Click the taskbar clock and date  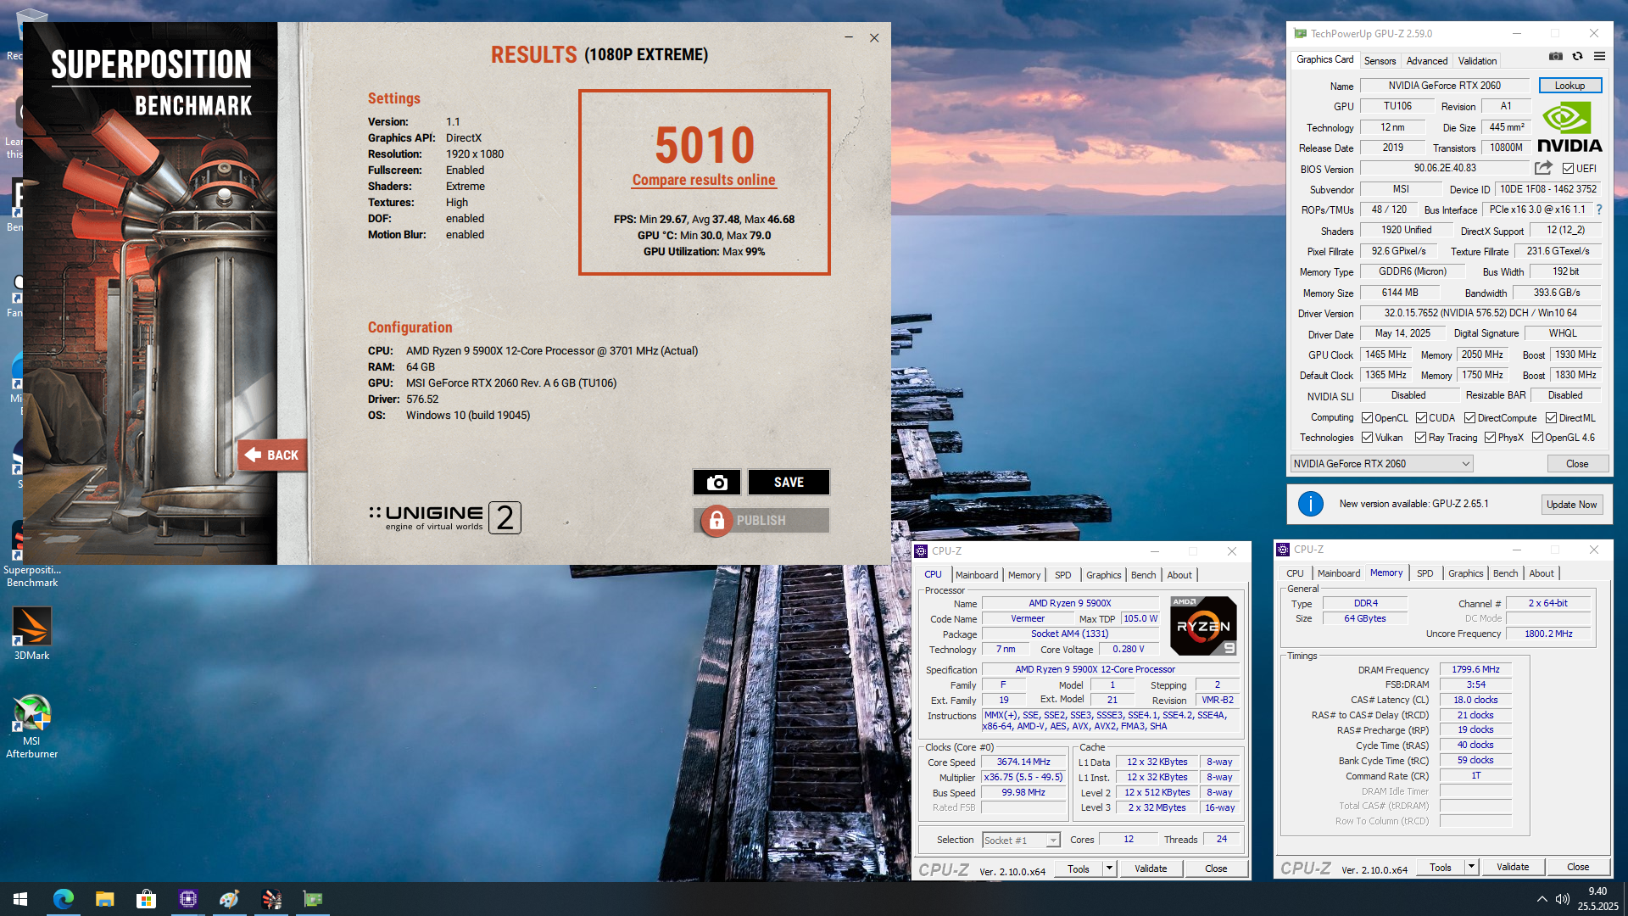point(1597,899)
